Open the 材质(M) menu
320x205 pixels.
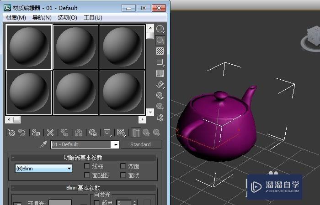point(16,18)
